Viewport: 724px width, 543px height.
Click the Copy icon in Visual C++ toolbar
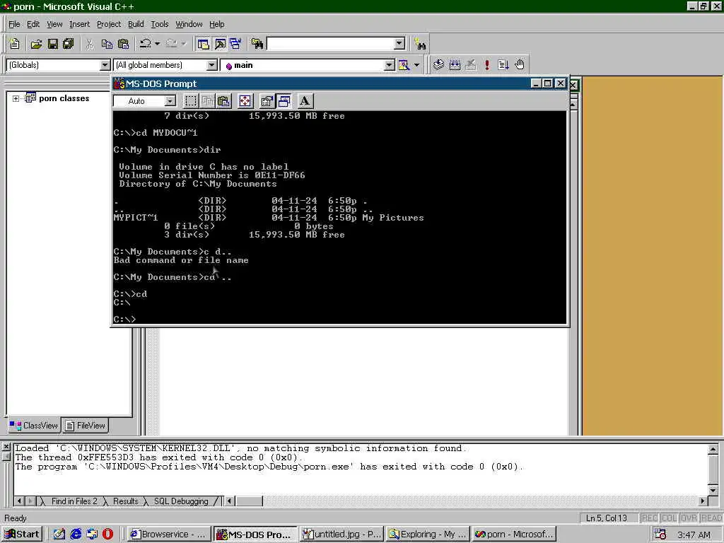107,44
